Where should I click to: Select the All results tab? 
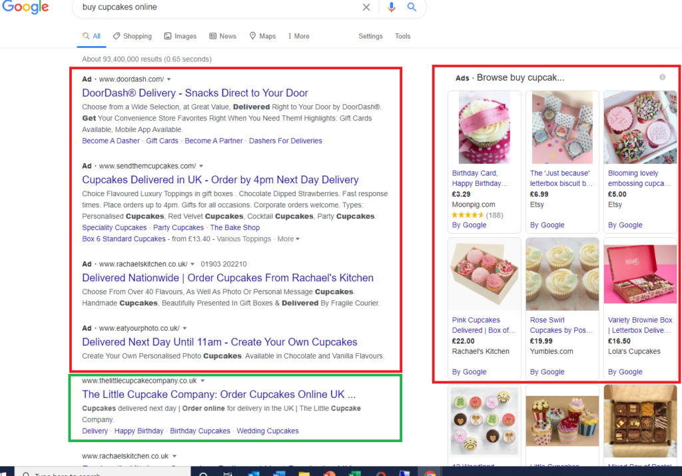pos(92,36)
